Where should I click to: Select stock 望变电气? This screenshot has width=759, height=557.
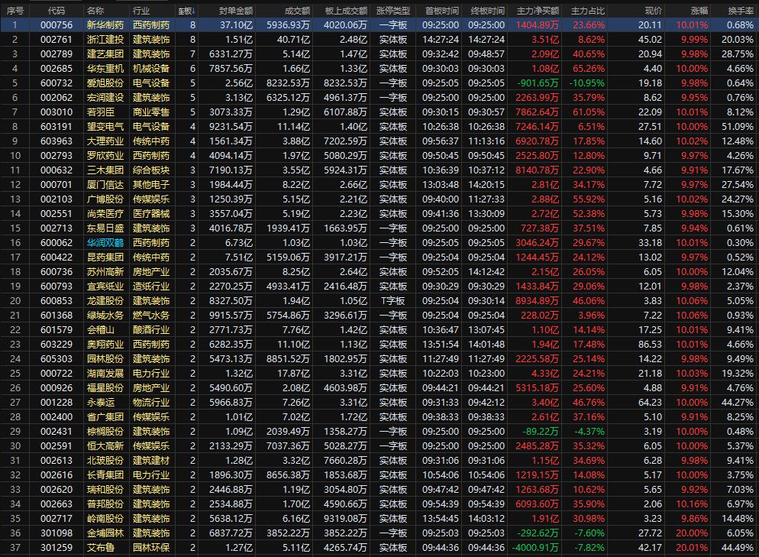(x=105, y=126)
